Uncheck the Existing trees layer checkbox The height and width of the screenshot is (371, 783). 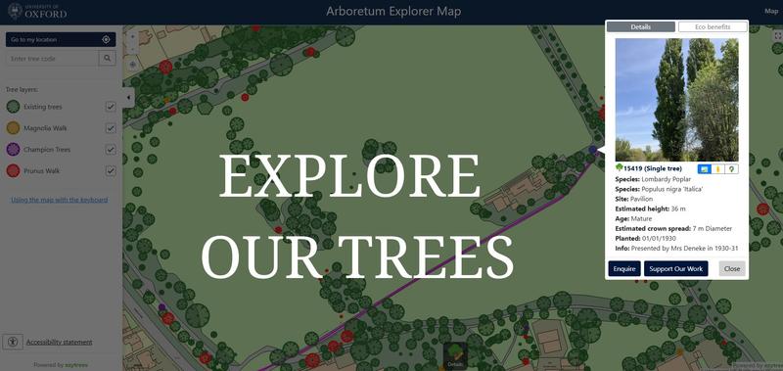[111, 107]
